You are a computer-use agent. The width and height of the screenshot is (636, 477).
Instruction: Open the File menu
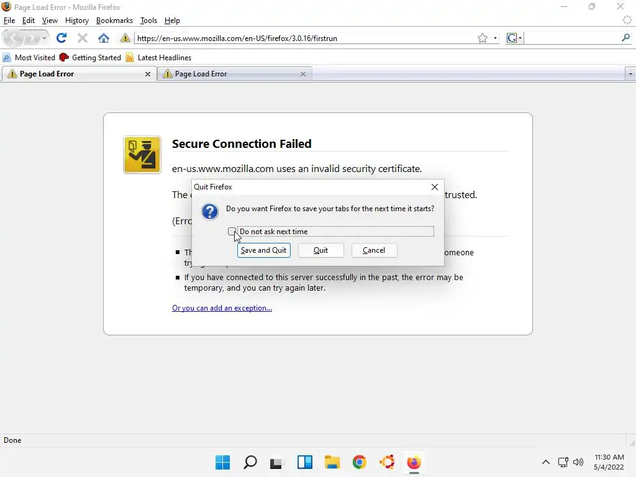(9, 20)
